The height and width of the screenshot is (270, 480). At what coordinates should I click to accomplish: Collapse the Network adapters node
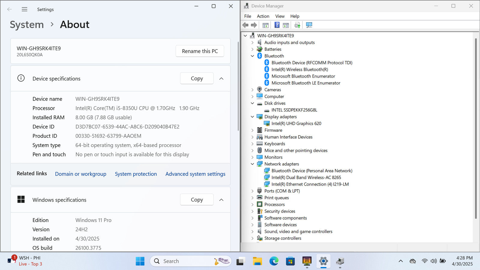coord(252,164)
